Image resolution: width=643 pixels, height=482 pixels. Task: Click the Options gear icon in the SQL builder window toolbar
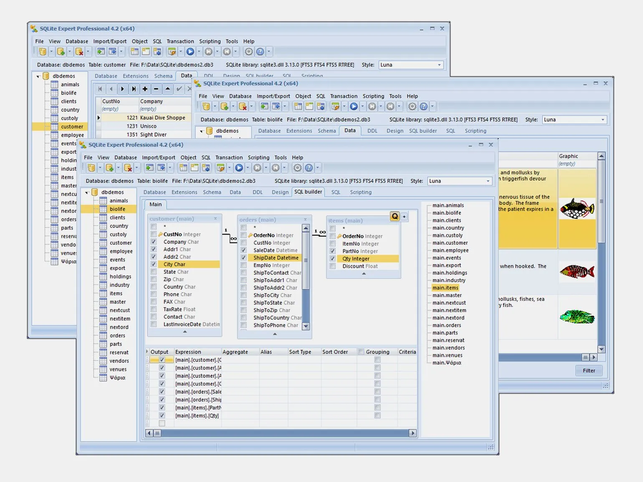click(x=297, y=168)
